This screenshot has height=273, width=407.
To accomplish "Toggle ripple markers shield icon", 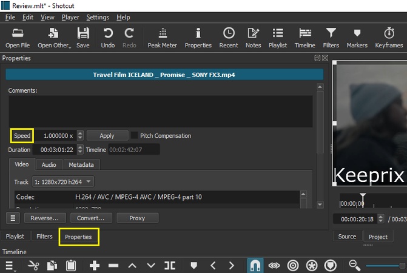I will click(x=331, y=266).
